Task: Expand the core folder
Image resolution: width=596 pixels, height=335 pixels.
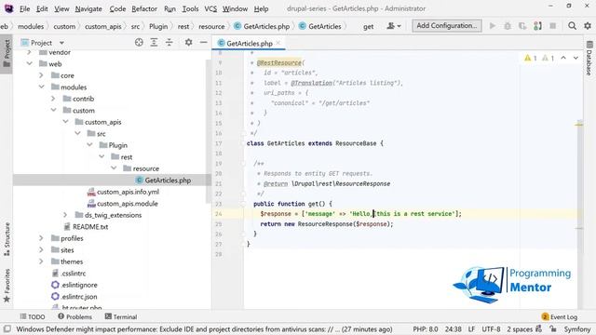Action: [x=41, y=75]
